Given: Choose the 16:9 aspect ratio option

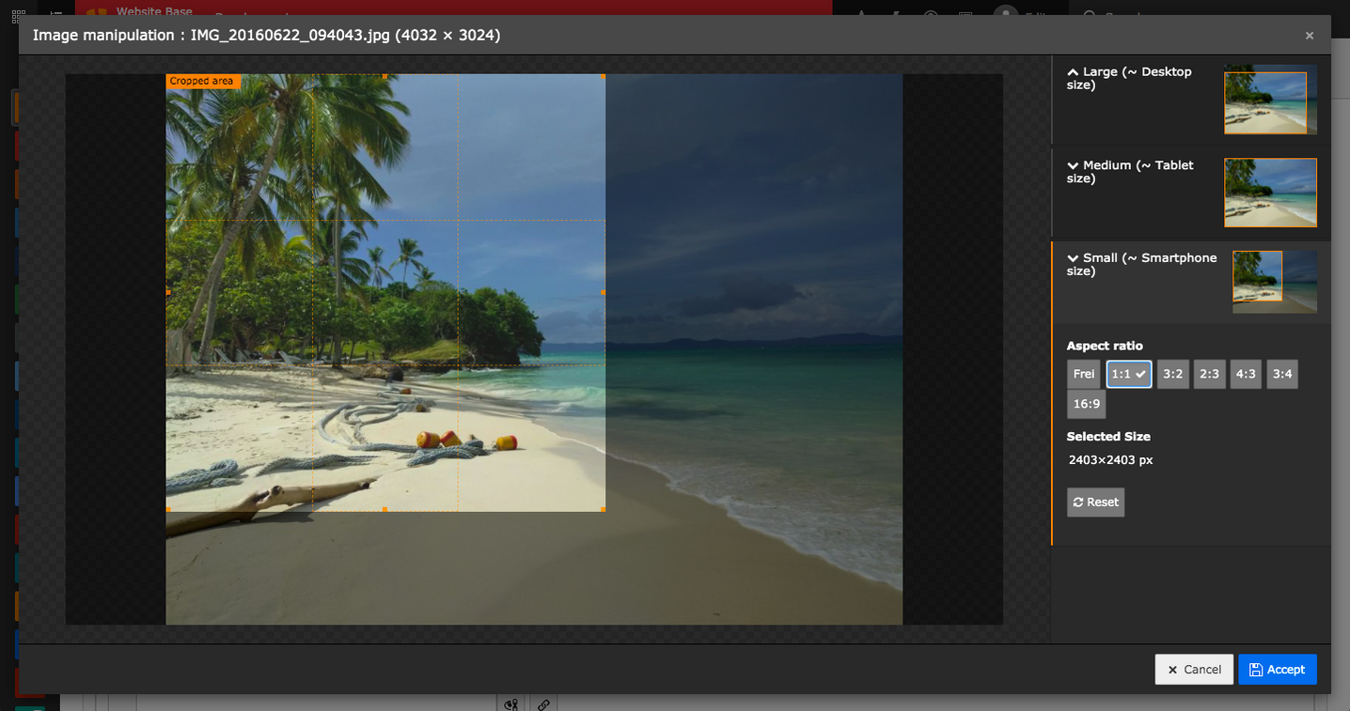Looking at the screenshot, I should (1086, 404).
